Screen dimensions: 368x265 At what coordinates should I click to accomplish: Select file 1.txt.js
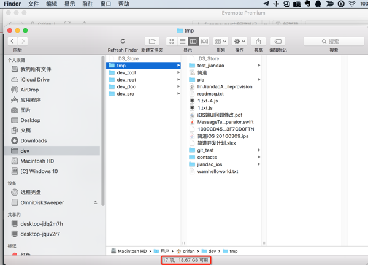click(224, 108)
